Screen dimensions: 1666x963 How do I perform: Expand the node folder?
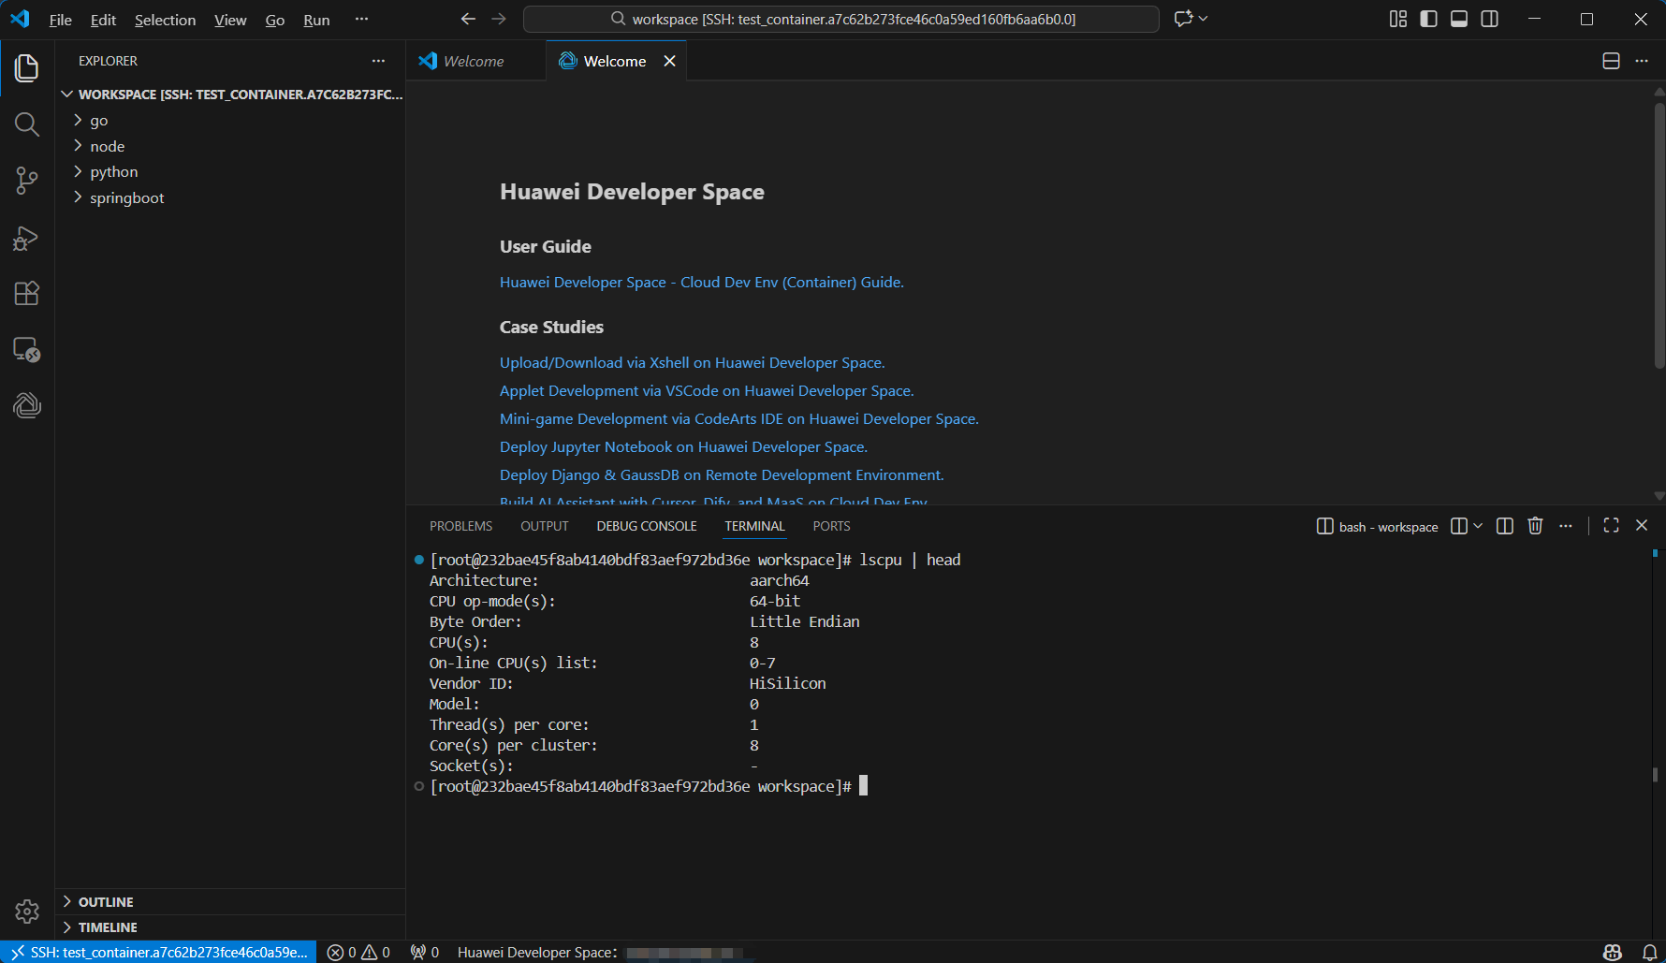[x=230, y=146]
